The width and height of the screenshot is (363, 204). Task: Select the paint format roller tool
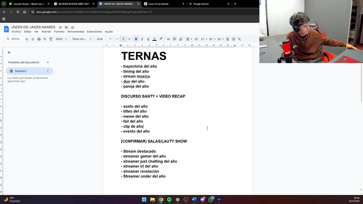tap(51, 39)
